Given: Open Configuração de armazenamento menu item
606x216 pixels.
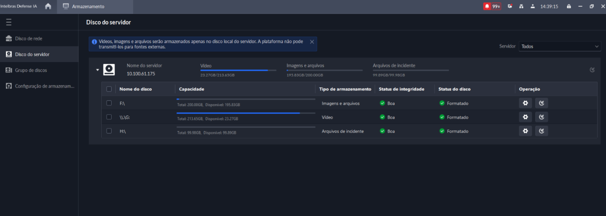Looking at the screenshot, I should 44,86.
